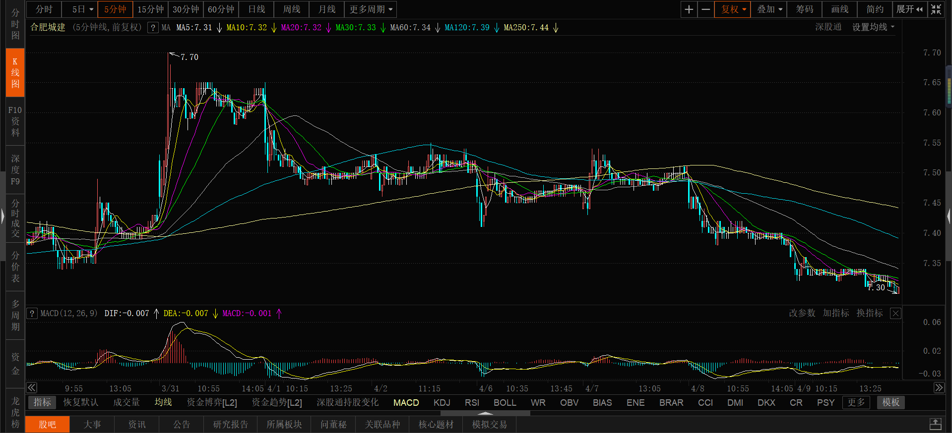The image size is (952, 433).
Task: Jump to latest data with double-right arrow
Action: click(x=939, y=388)
